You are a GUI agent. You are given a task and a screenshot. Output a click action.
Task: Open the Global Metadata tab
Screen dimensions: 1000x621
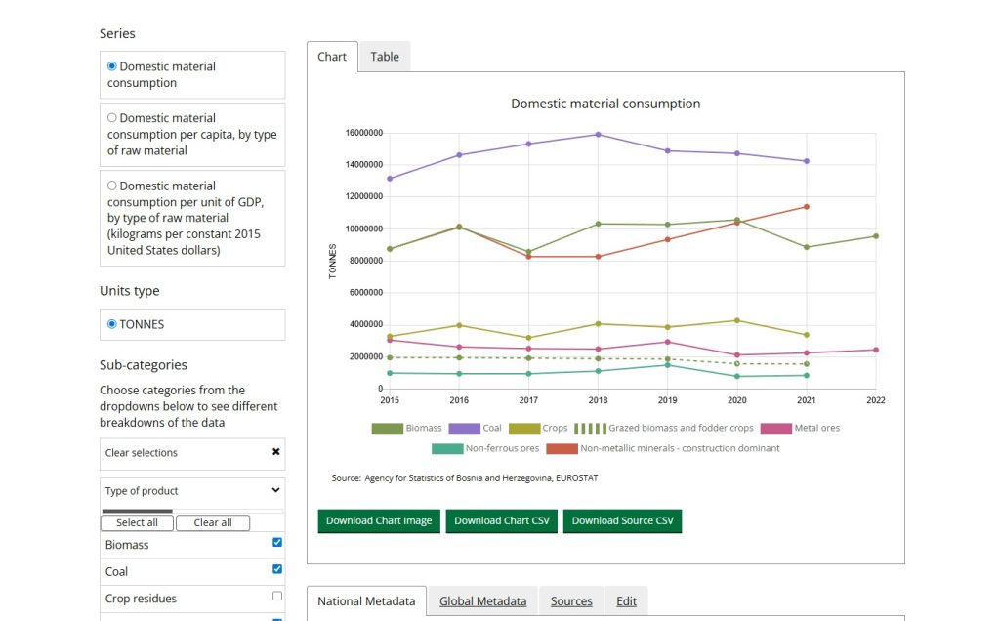click(x=482, y=601)
